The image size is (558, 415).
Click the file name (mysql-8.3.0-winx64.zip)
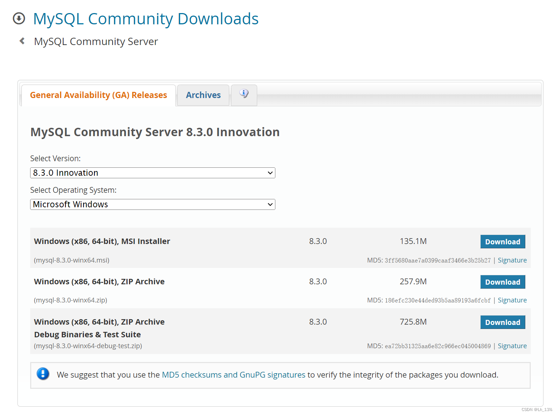pos(70,300)
